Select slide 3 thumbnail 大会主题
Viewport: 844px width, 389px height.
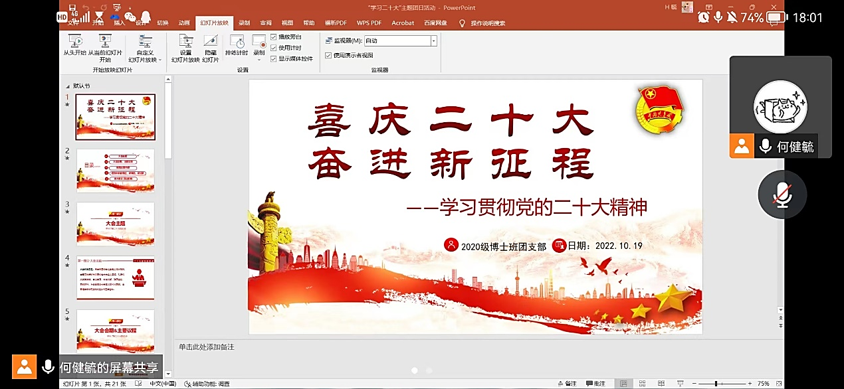(116, 224)
